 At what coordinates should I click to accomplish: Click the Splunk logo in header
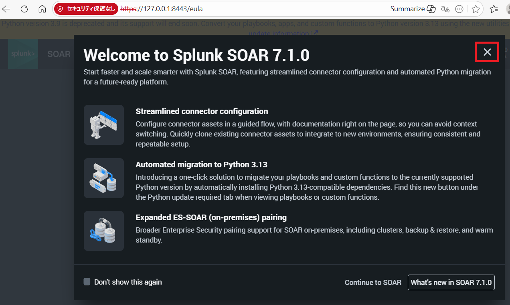click(x=23, y=54)
